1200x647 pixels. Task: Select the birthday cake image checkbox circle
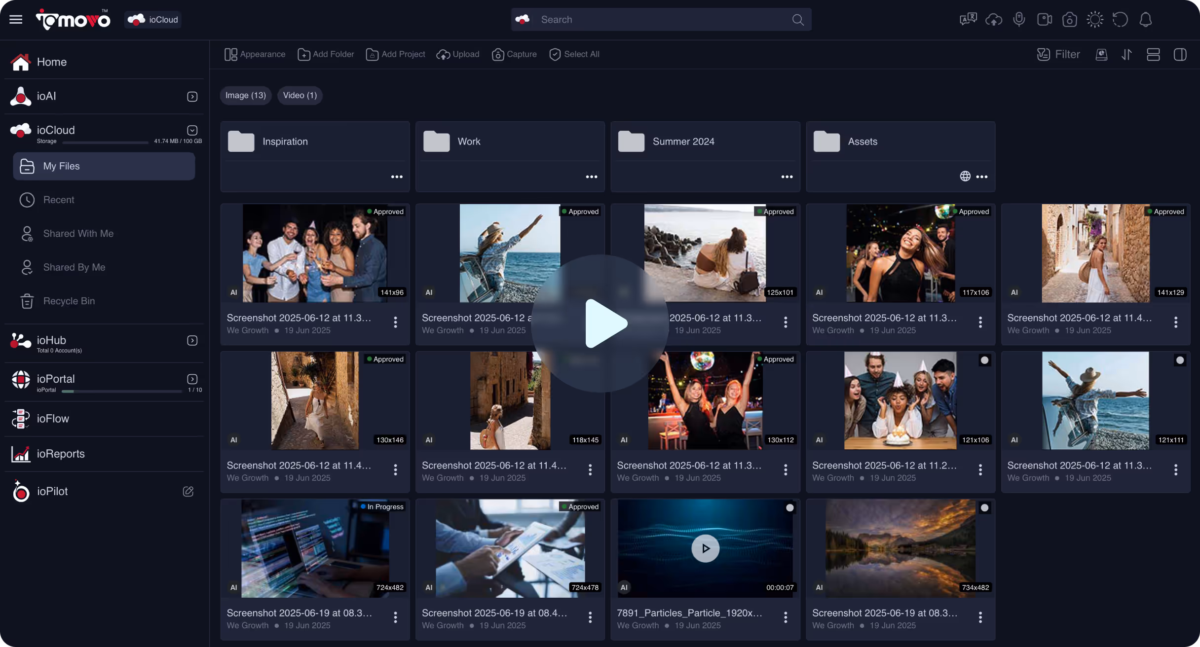click(984, 360)
